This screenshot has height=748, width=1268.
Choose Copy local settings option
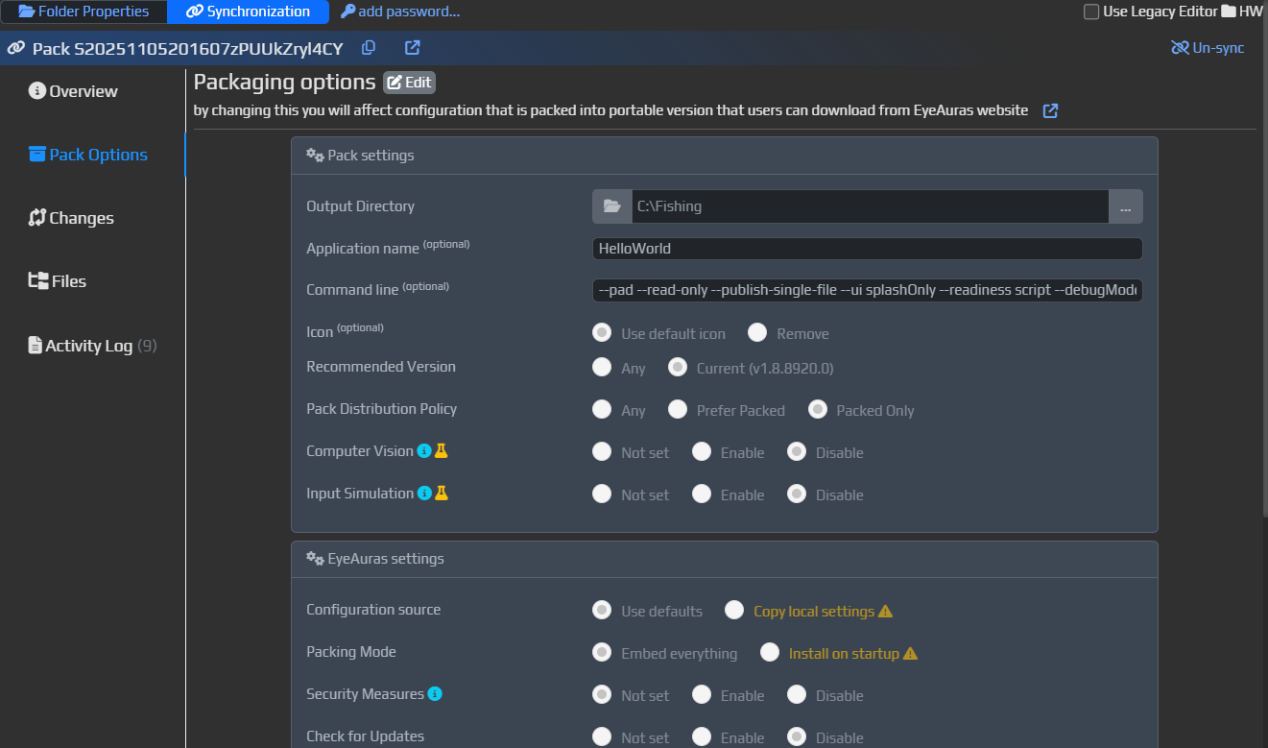(734, 611)
